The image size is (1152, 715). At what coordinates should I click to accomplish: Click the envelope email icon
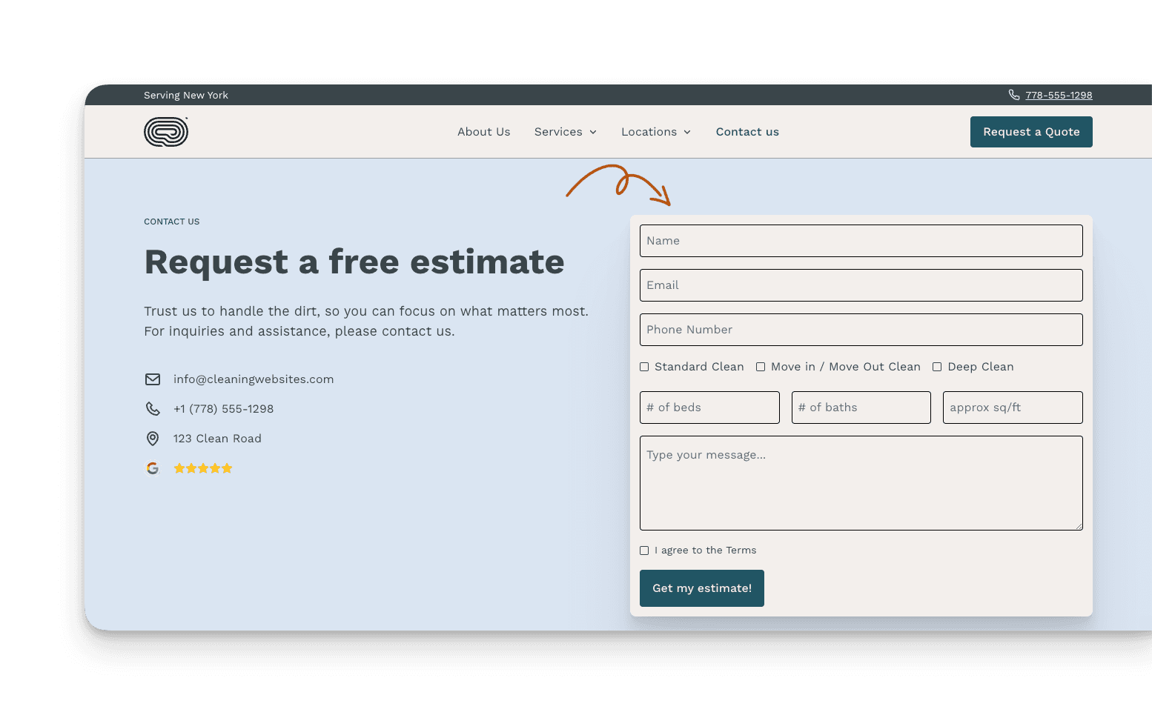(153, 379)
